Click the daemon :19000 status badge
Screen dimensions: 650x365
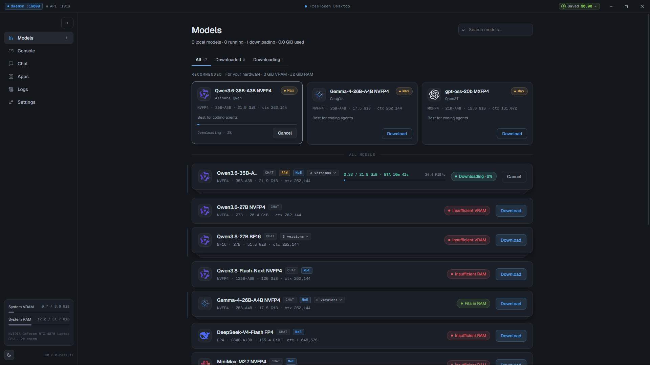coord(24,6)
